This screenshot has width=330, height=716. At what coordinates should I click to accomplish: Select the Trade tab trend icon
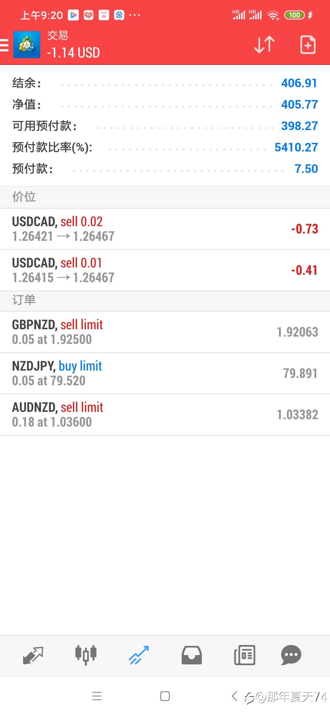139,655
